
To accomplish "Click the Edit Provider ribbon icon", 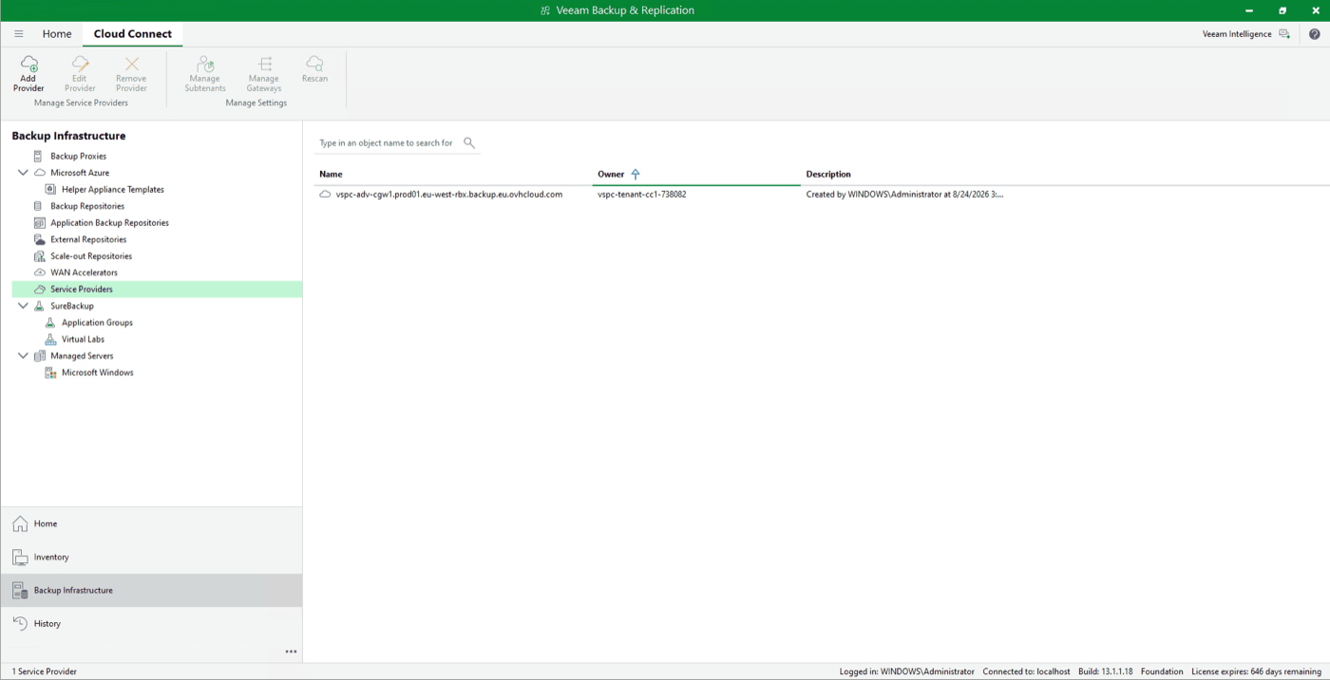I will [80, 64].
